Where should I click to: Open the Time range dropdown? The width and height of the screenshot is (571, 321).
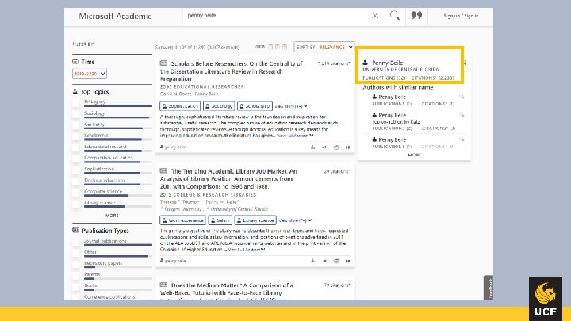[x=89, y=74]
